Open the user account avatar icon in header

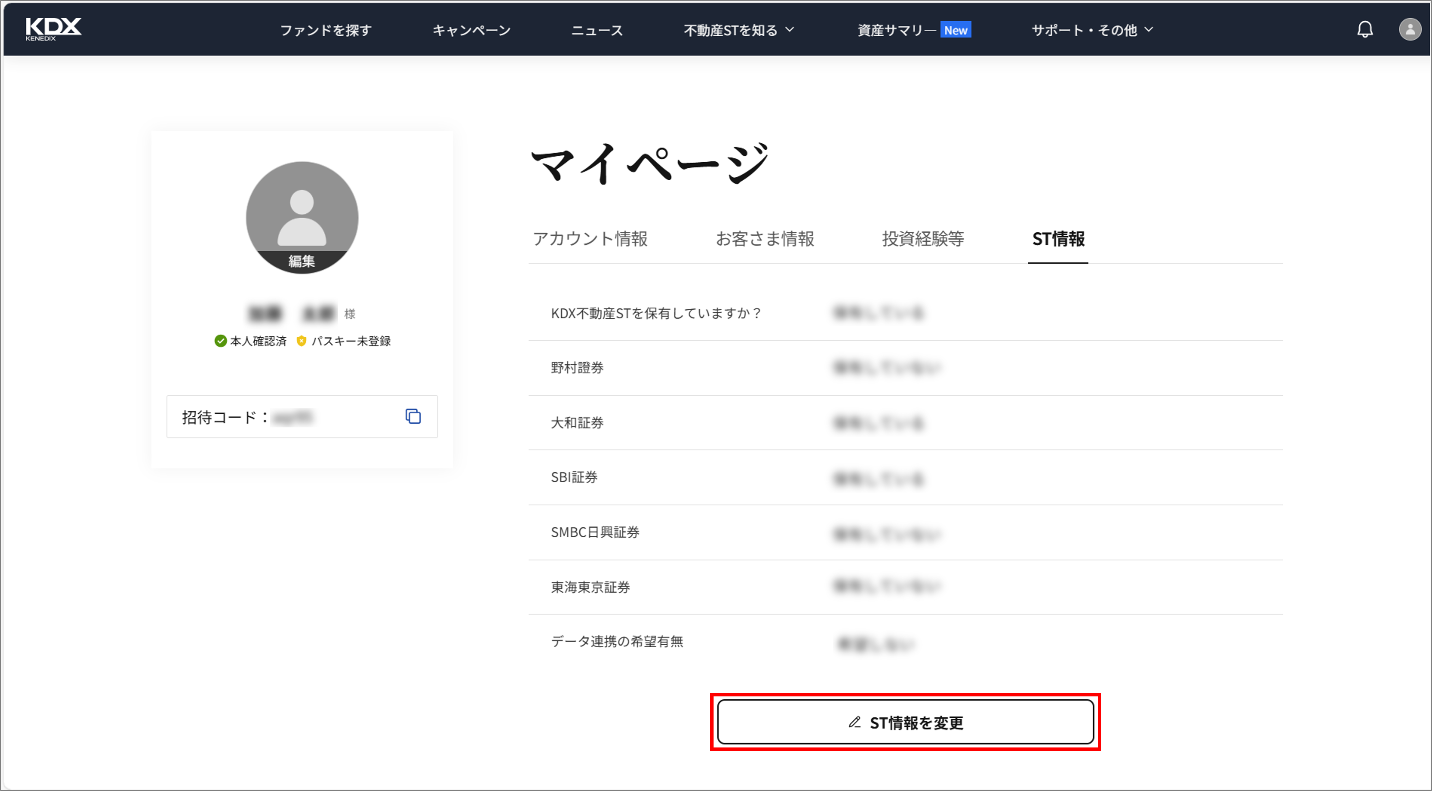[x=1410, y=29]
